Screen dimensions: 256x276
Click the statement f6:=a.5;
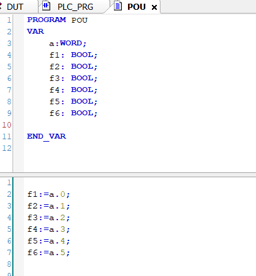[48, 253]
